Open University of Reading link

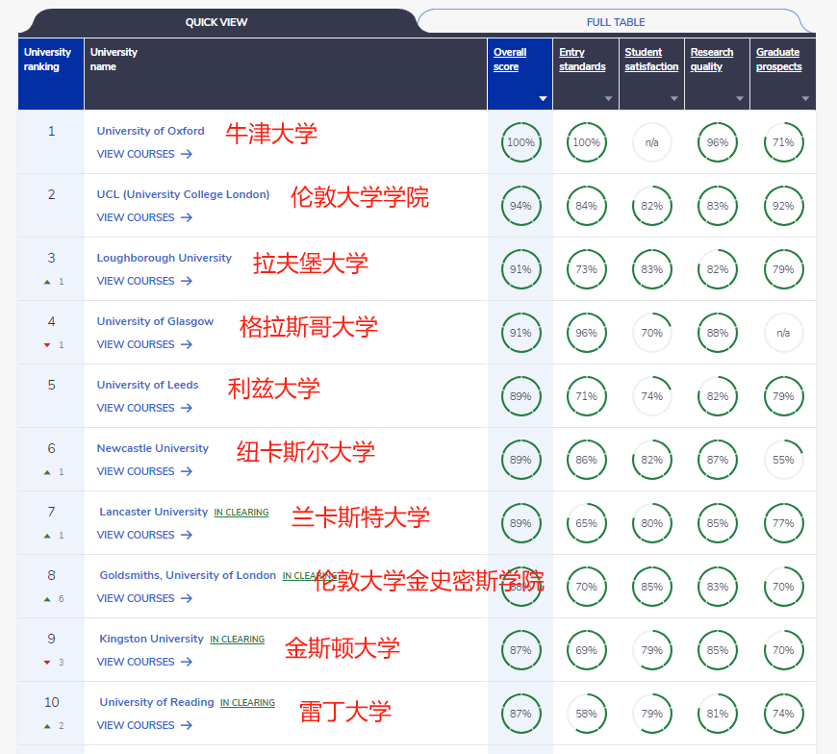click(x=157, y=702)
